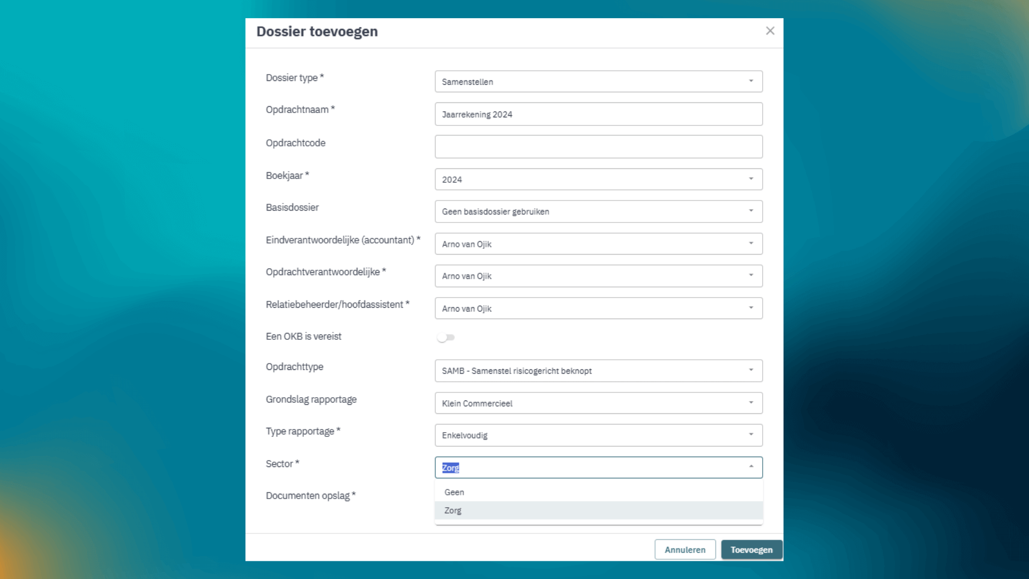
Task: Collapse the Sector dropdown arrow
Action: [751, 467]
